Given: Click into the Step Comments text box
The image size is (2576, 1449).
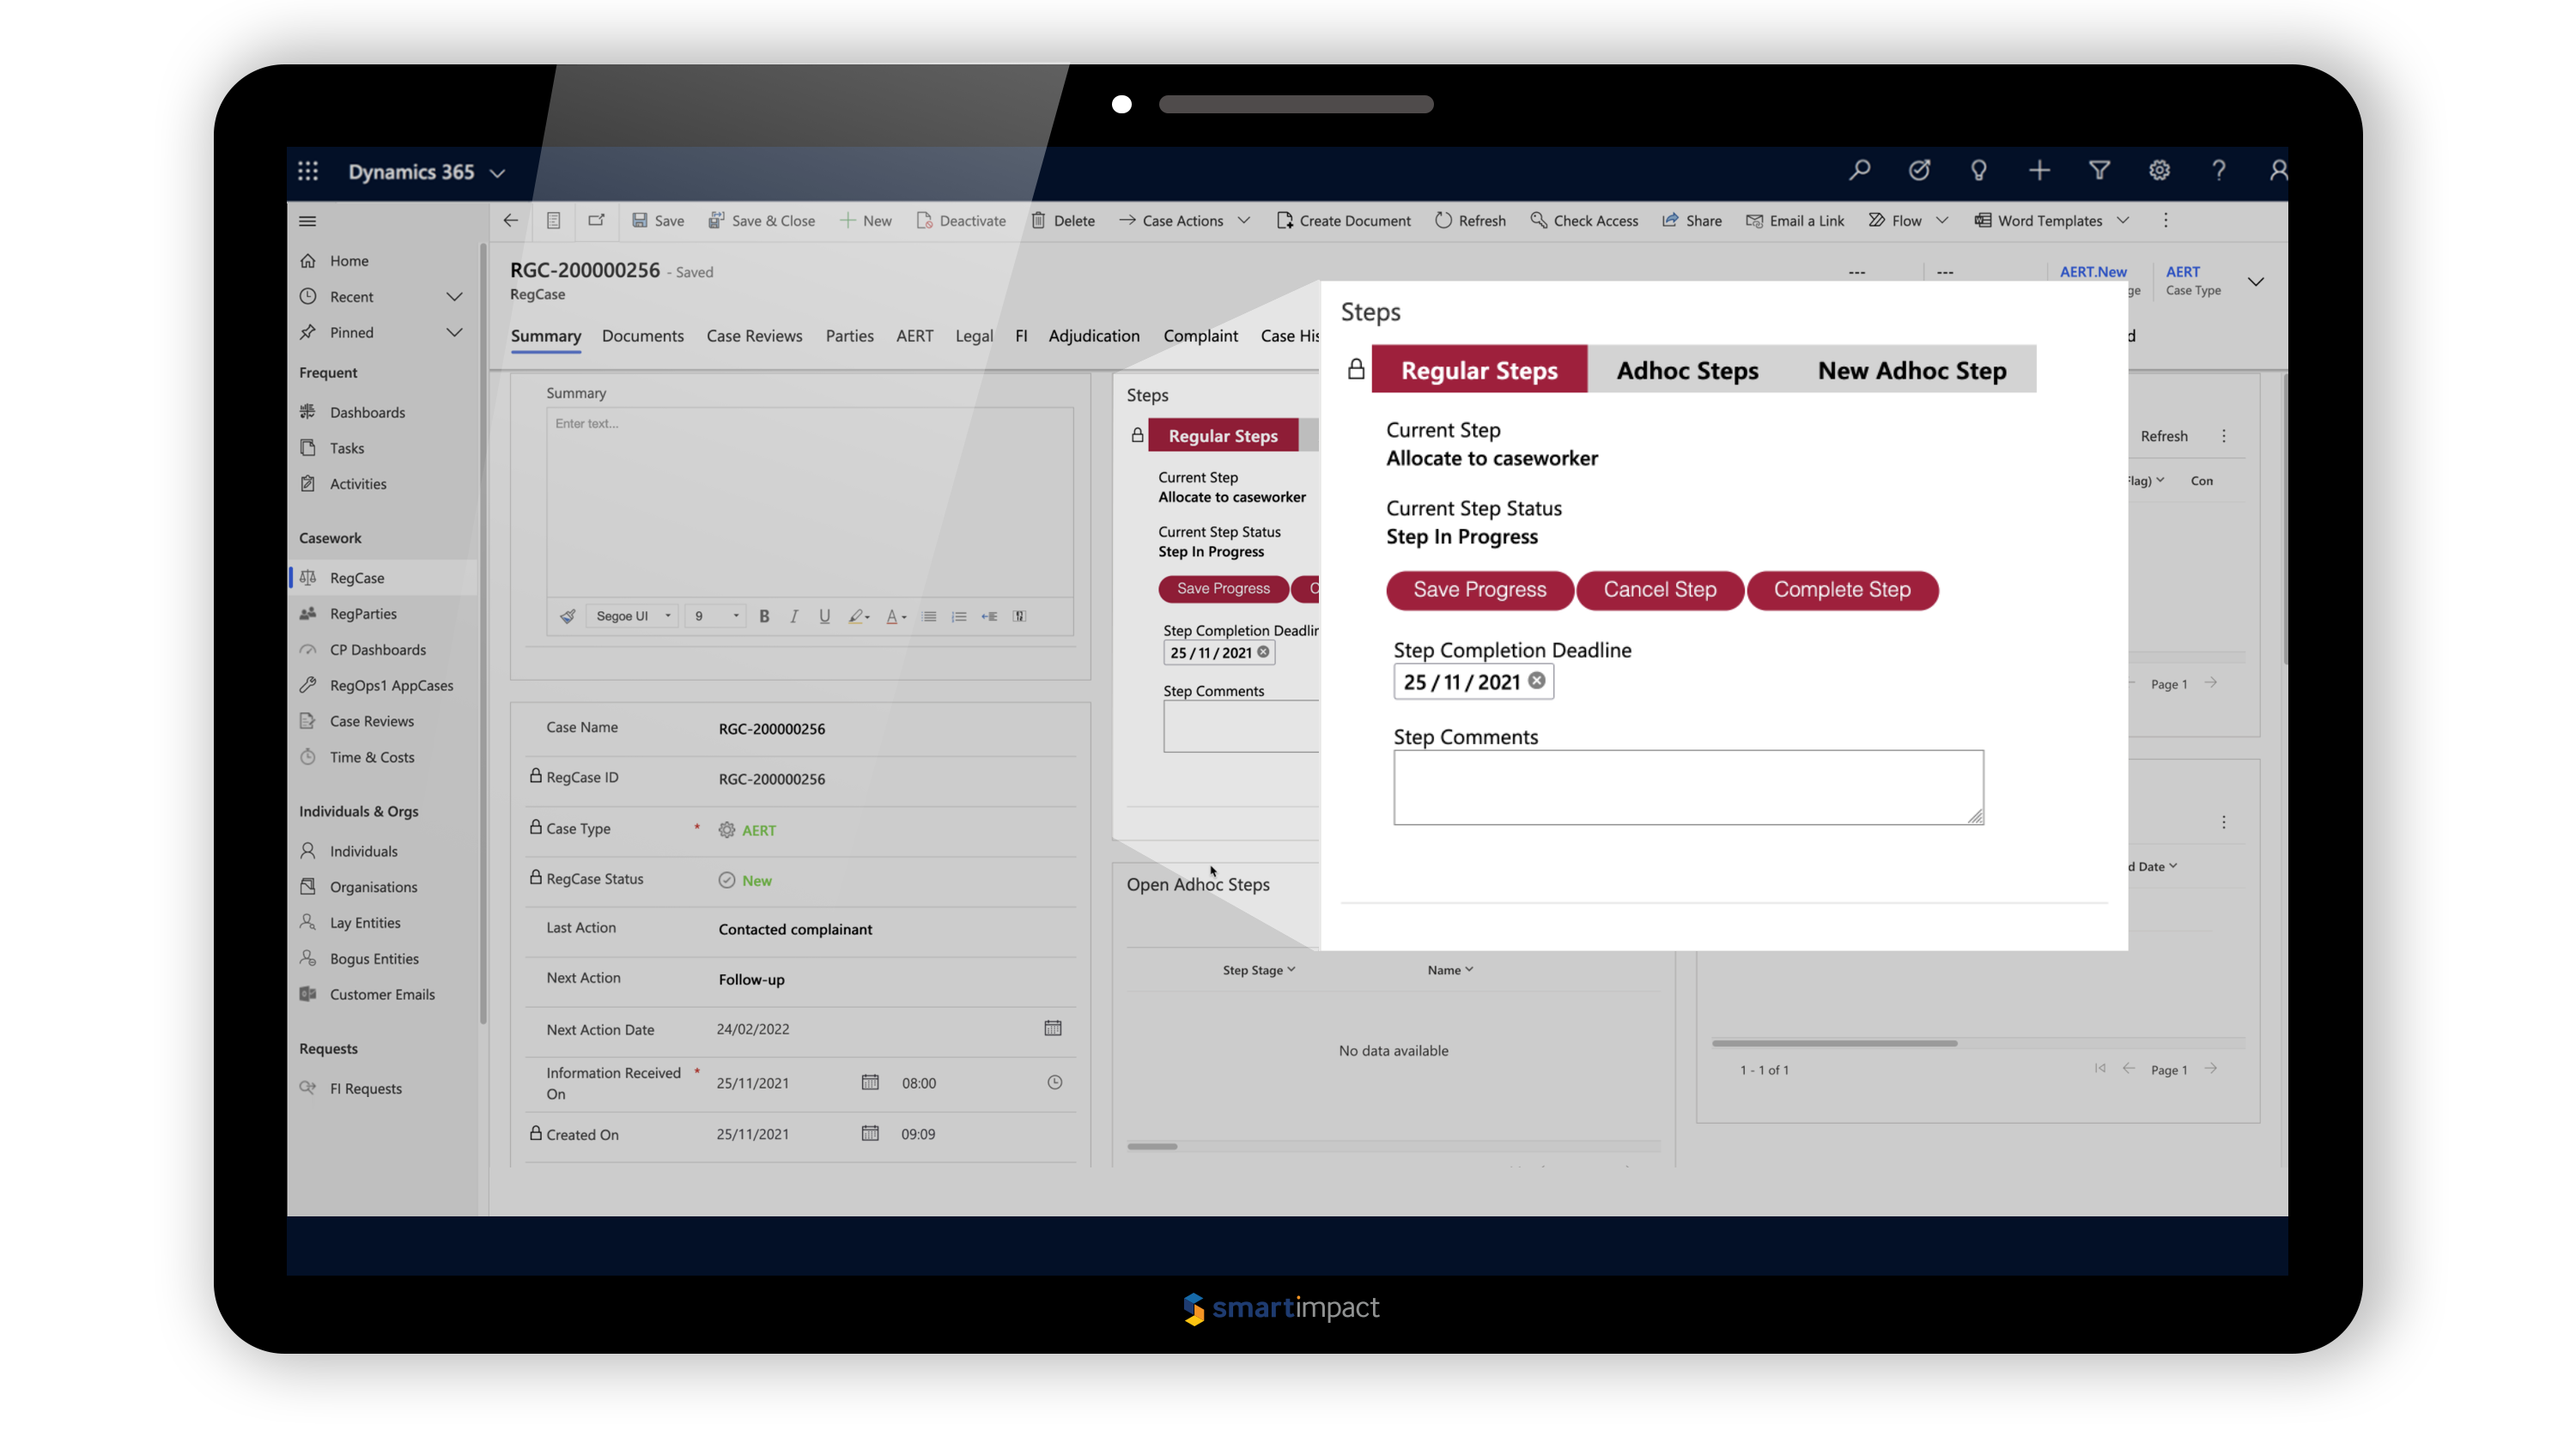Looking at the screenshot, I should tap(1687, 787).
